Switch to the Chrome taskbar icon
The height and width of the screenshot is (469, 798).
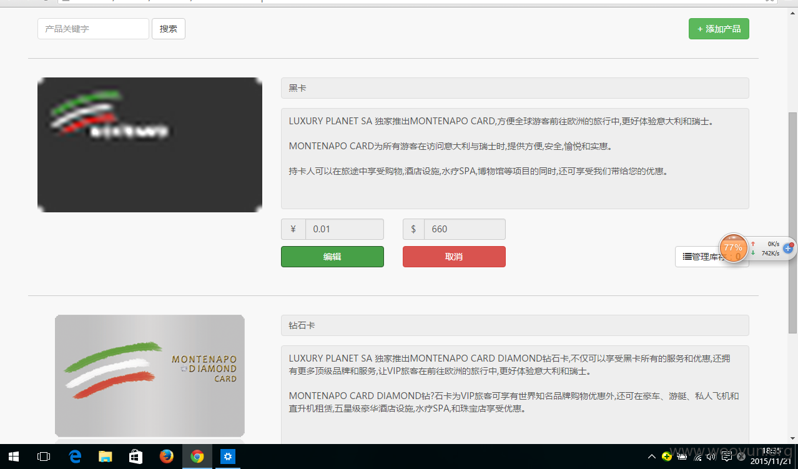coord(197,457)
